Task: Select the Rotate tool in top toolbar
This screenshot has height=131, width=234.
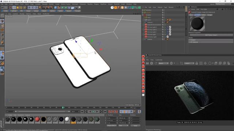Action: (21, 7)
